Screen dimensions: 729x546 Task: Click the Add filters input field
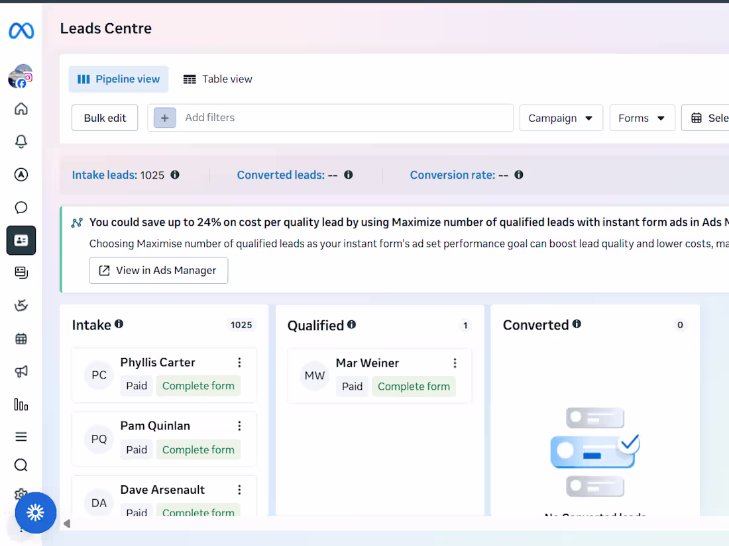coord(331,118)
